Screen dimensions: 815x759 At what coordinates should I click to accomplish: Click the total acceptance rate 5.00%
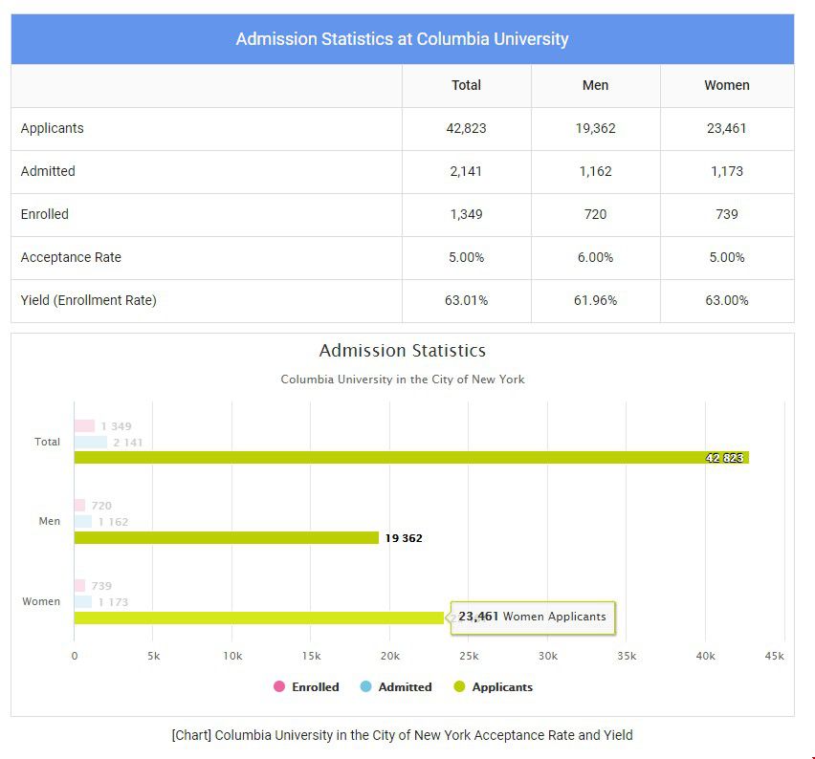click(x=466, y=257)
